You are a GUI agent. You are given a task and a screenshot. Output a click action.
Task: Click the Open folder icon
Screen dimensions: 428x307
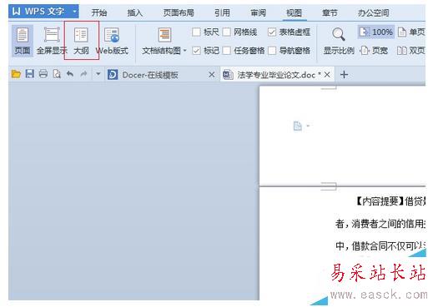coord(16,74)
